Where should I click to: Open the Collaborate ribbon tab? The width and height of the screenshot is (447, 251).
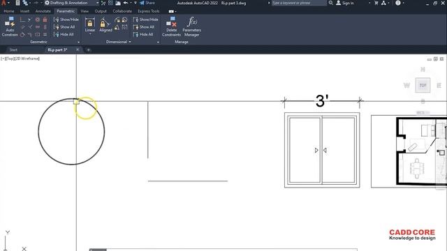click(122, 11)
